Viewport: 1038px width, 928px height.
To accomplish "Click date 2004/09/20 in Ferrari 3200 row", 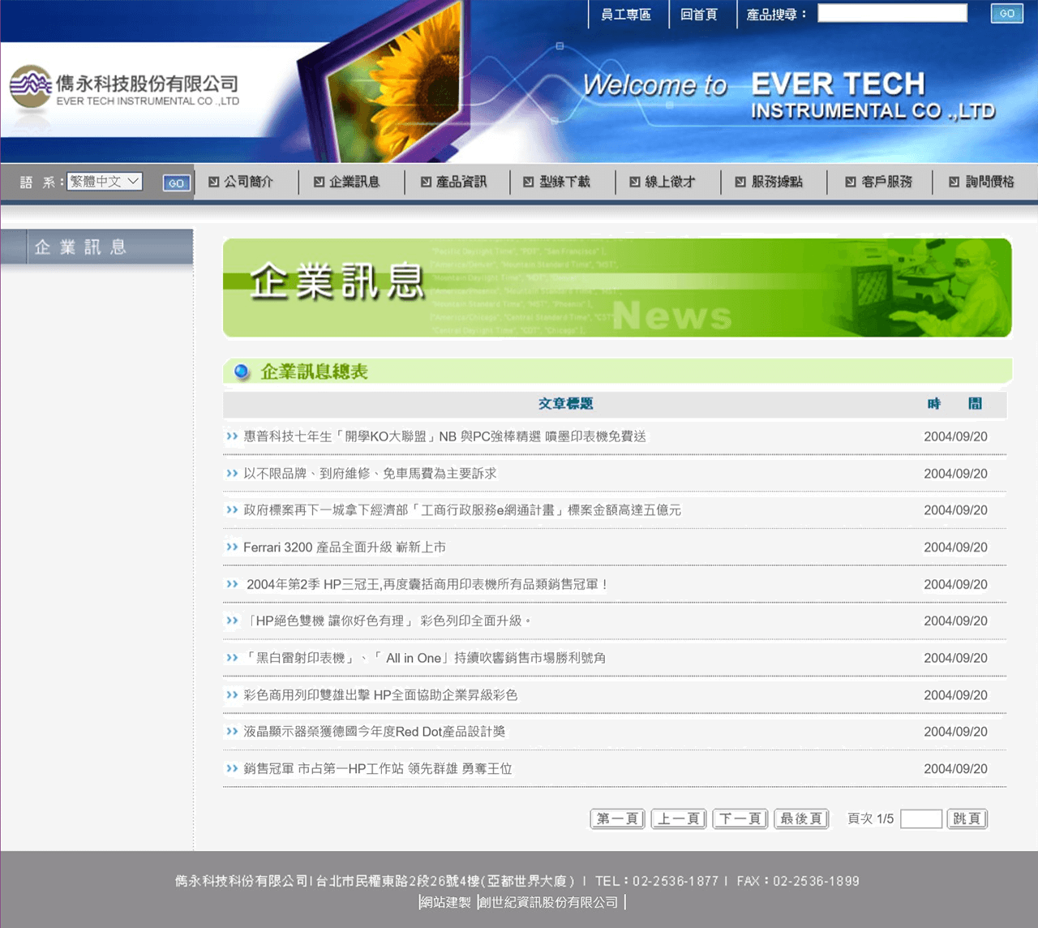I will coord(955,548).
